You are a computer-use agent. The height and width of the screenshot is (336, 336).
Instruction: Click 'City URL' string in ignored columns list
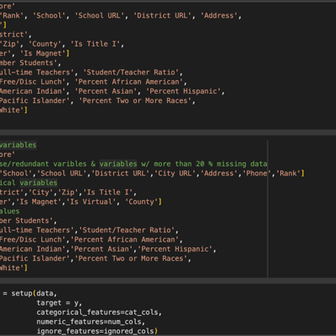pos(173,173)
